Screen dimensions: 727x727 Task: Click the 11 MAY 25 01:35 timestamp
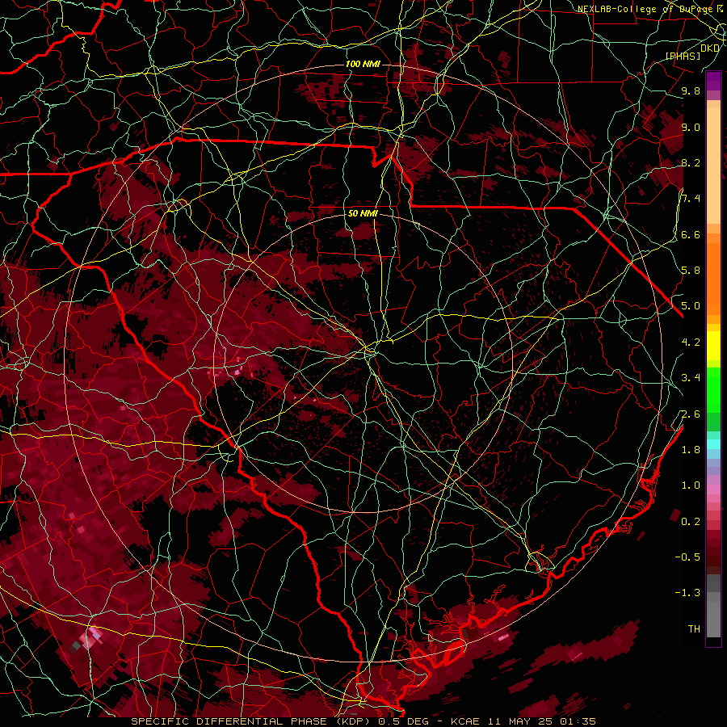[541, 721]
